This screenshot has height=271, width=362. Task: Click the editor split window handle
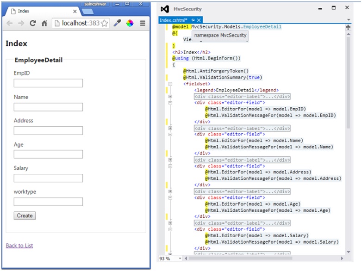pyautogui.click(x=348, y=27)
